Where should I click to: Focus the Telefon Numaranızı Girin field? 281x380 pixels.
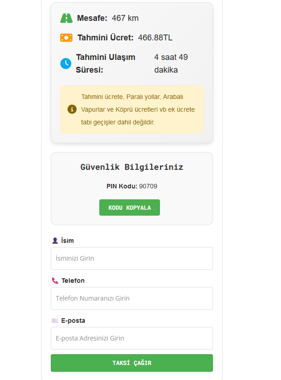(x=132, y=298)
